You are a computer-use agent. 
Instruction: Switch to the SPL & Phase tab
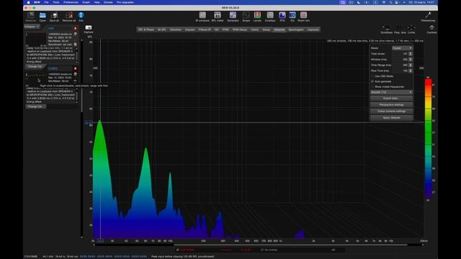(146, 29)
